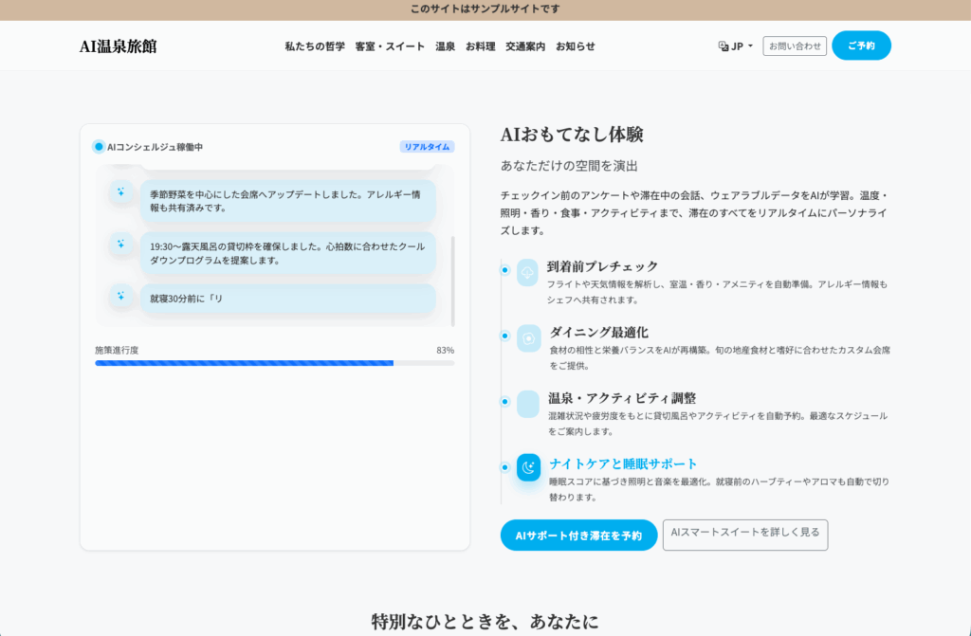971x636 pixels.
Task: Click the AIスマートスイートを詳しく見る button
Action: click(x=744, y=534)
